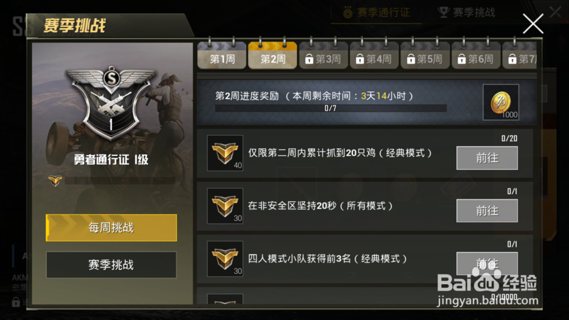Close the 赛季挑战 panel with white X

[533, 24]
